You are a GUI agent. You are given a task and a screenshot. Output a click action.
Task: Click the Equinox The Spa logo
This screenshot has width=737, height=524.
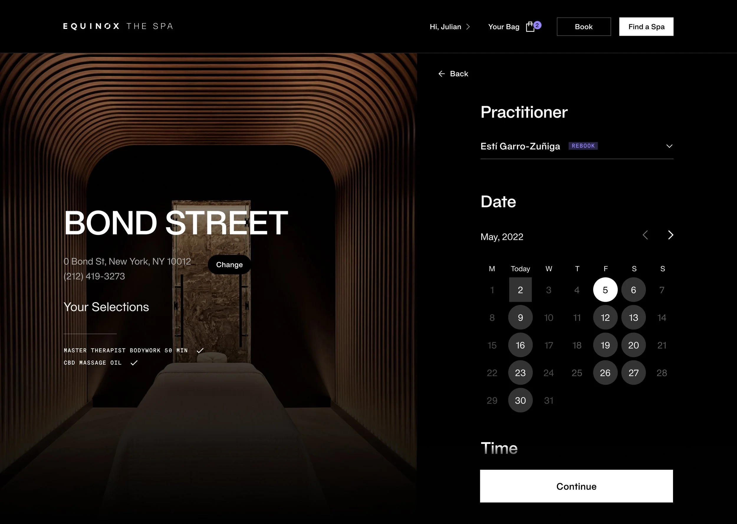(x=118, y=26)
